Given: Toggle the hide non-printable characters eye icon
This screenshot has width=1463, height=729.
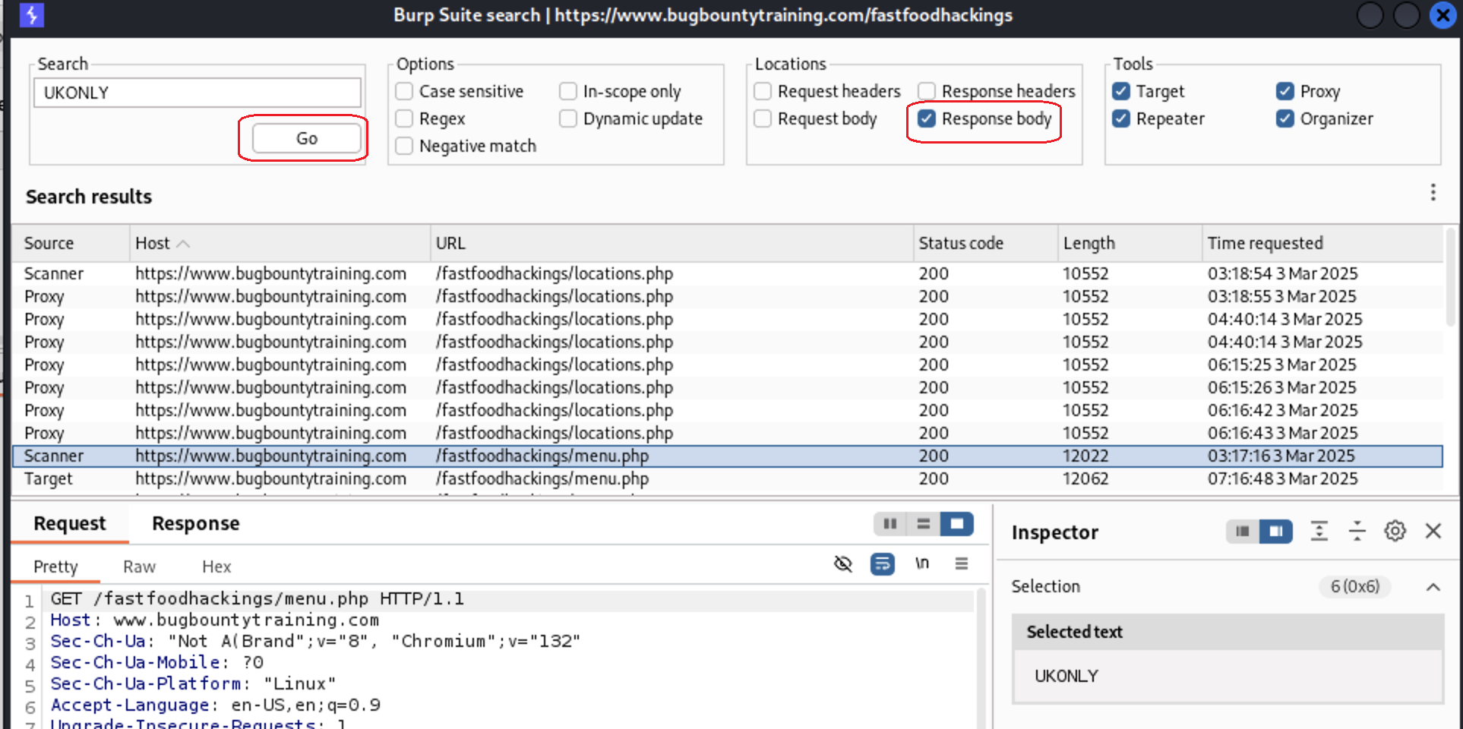Looking at the screenshot, I should (843, 563).
